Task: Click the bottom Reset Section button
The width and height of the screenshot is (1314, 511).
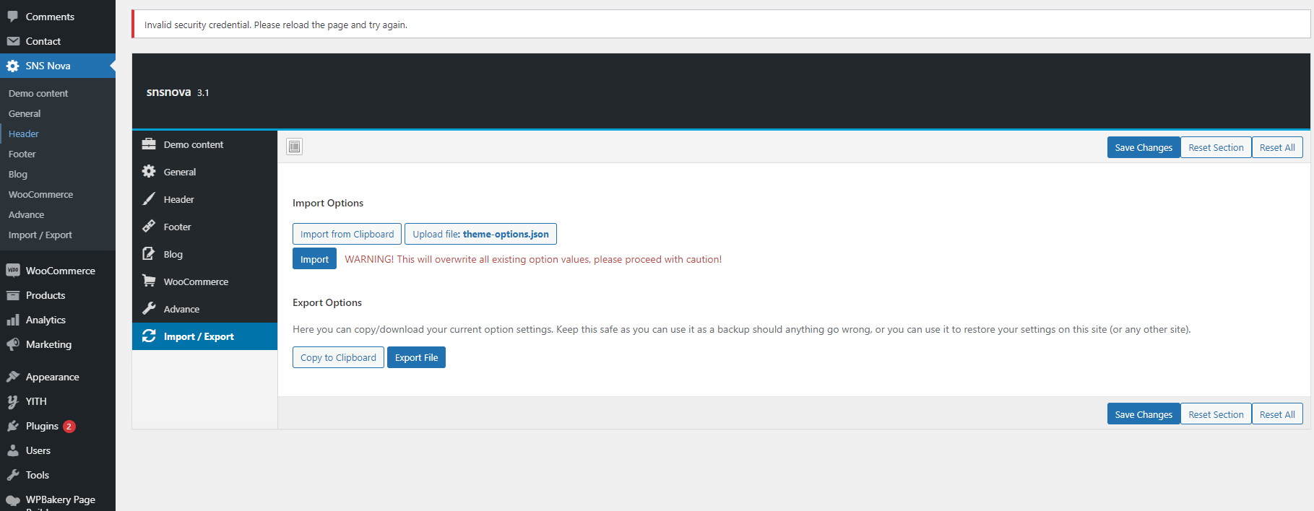Action: click(1216, 414)
